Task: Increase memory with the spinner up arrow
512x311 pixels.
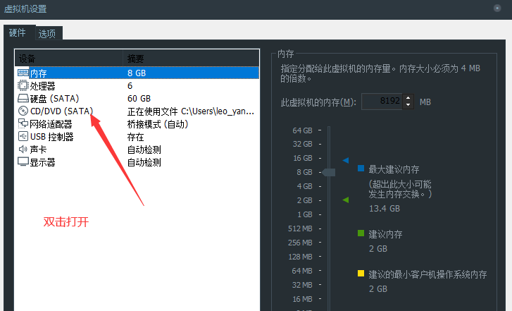Action: [x=409, y=98]
